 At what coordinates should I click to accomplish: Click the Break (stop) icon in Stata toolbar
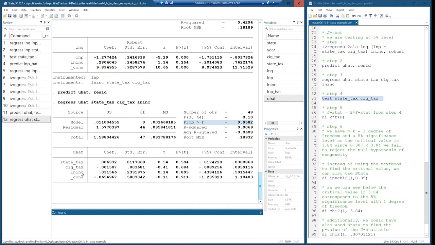(x=76, y=16)
